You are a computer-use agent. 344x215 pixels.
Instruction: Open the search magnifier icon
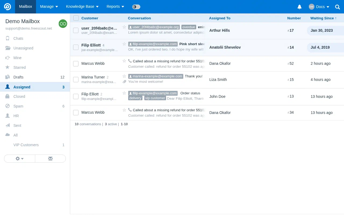pyautogui.click(x=338, y=7)
